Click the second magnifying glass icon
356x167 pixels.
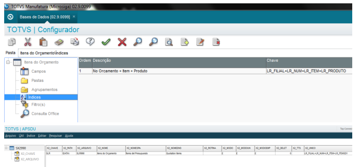[153, 42]
